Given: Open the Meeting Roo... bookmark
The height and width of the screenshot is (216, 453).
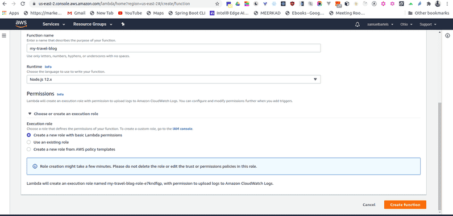Looking at the screenshot, I should [347, 13].
